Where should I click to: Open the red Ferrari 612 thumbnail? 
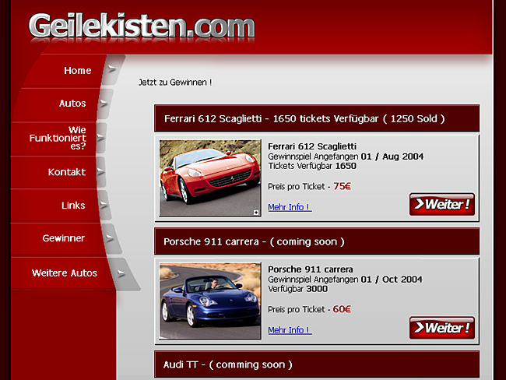209,178
